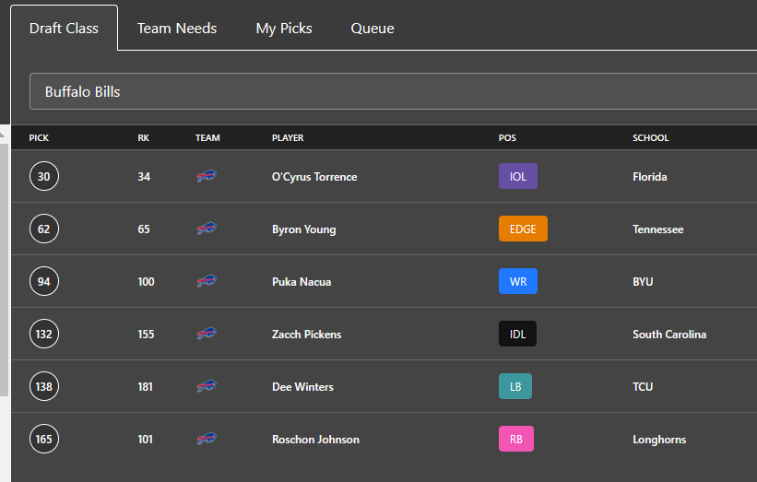Click the black IDL position badge
Image resolution: width=757 pixels, height=482 pixels.
point(517,334)
